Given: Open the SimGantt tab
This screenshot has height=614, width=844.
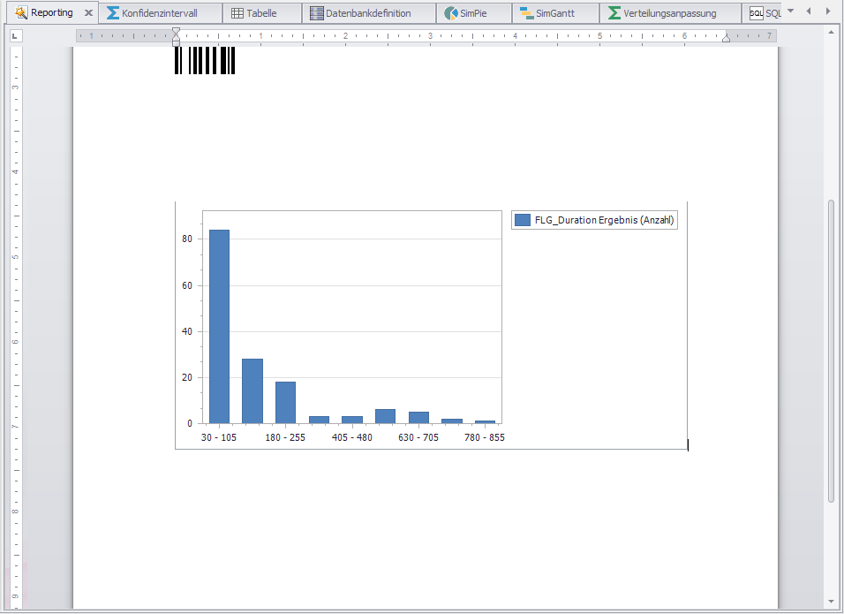Looking at the screenshot, I should pyautogui.click(x=555, y=13).
